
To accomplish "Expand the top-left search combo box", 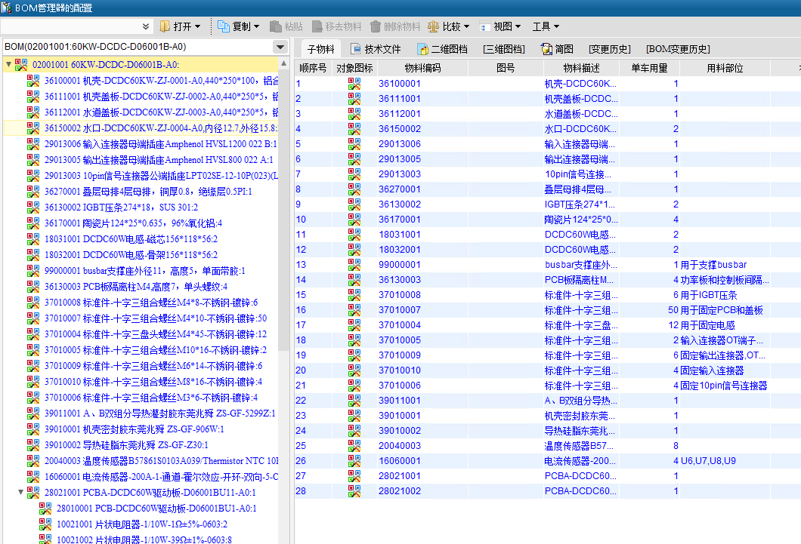I will tap(146, 26).
